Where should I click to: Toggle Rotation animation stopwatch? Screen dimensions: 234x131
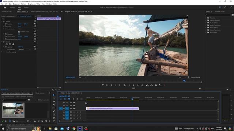[6, 34]
